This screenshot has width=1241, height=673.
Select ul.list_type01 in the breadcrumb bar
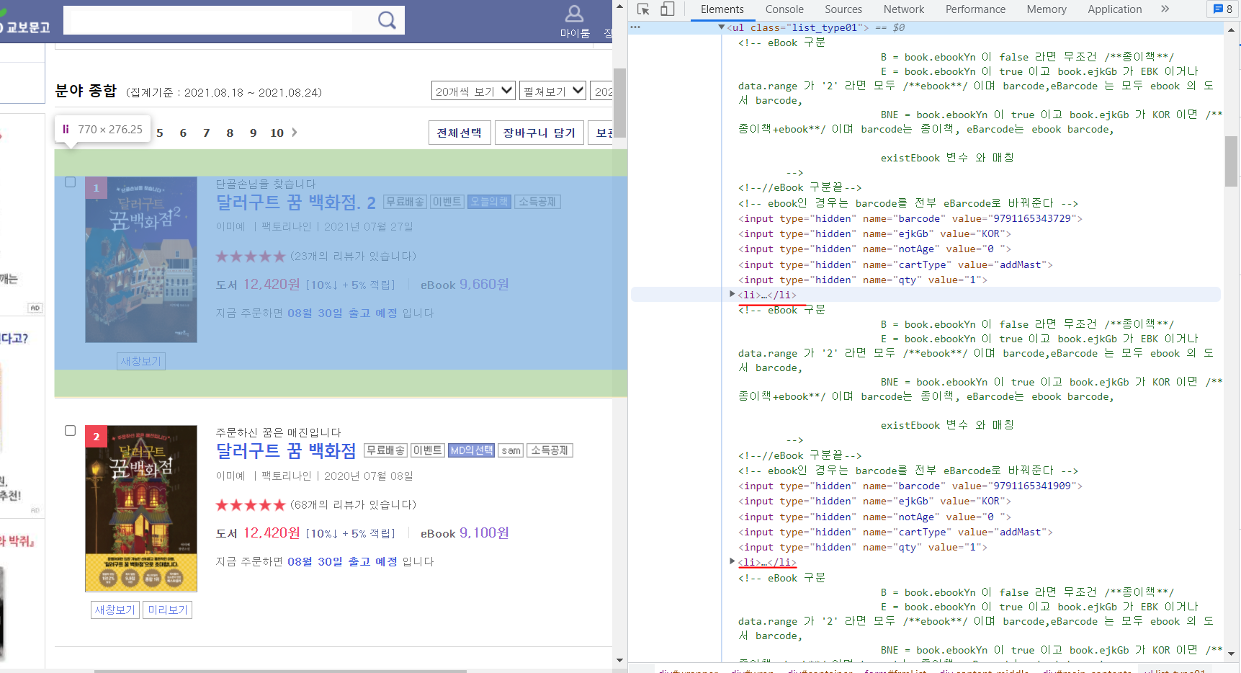[x=1174, y=670]
